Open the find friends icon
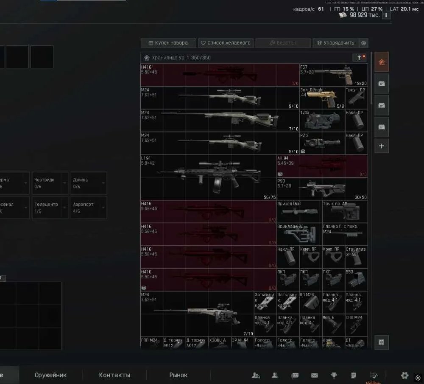The height and width of the screenshot is (384, 424). coord(256,376)
